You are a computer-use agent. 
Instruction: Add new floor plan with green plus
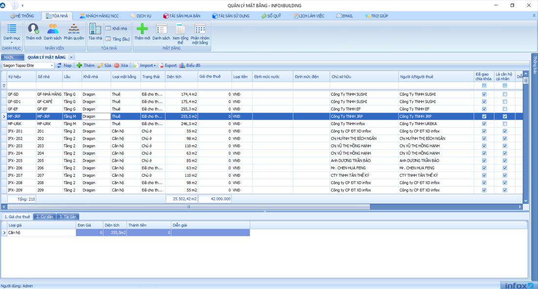coord(142,31)
